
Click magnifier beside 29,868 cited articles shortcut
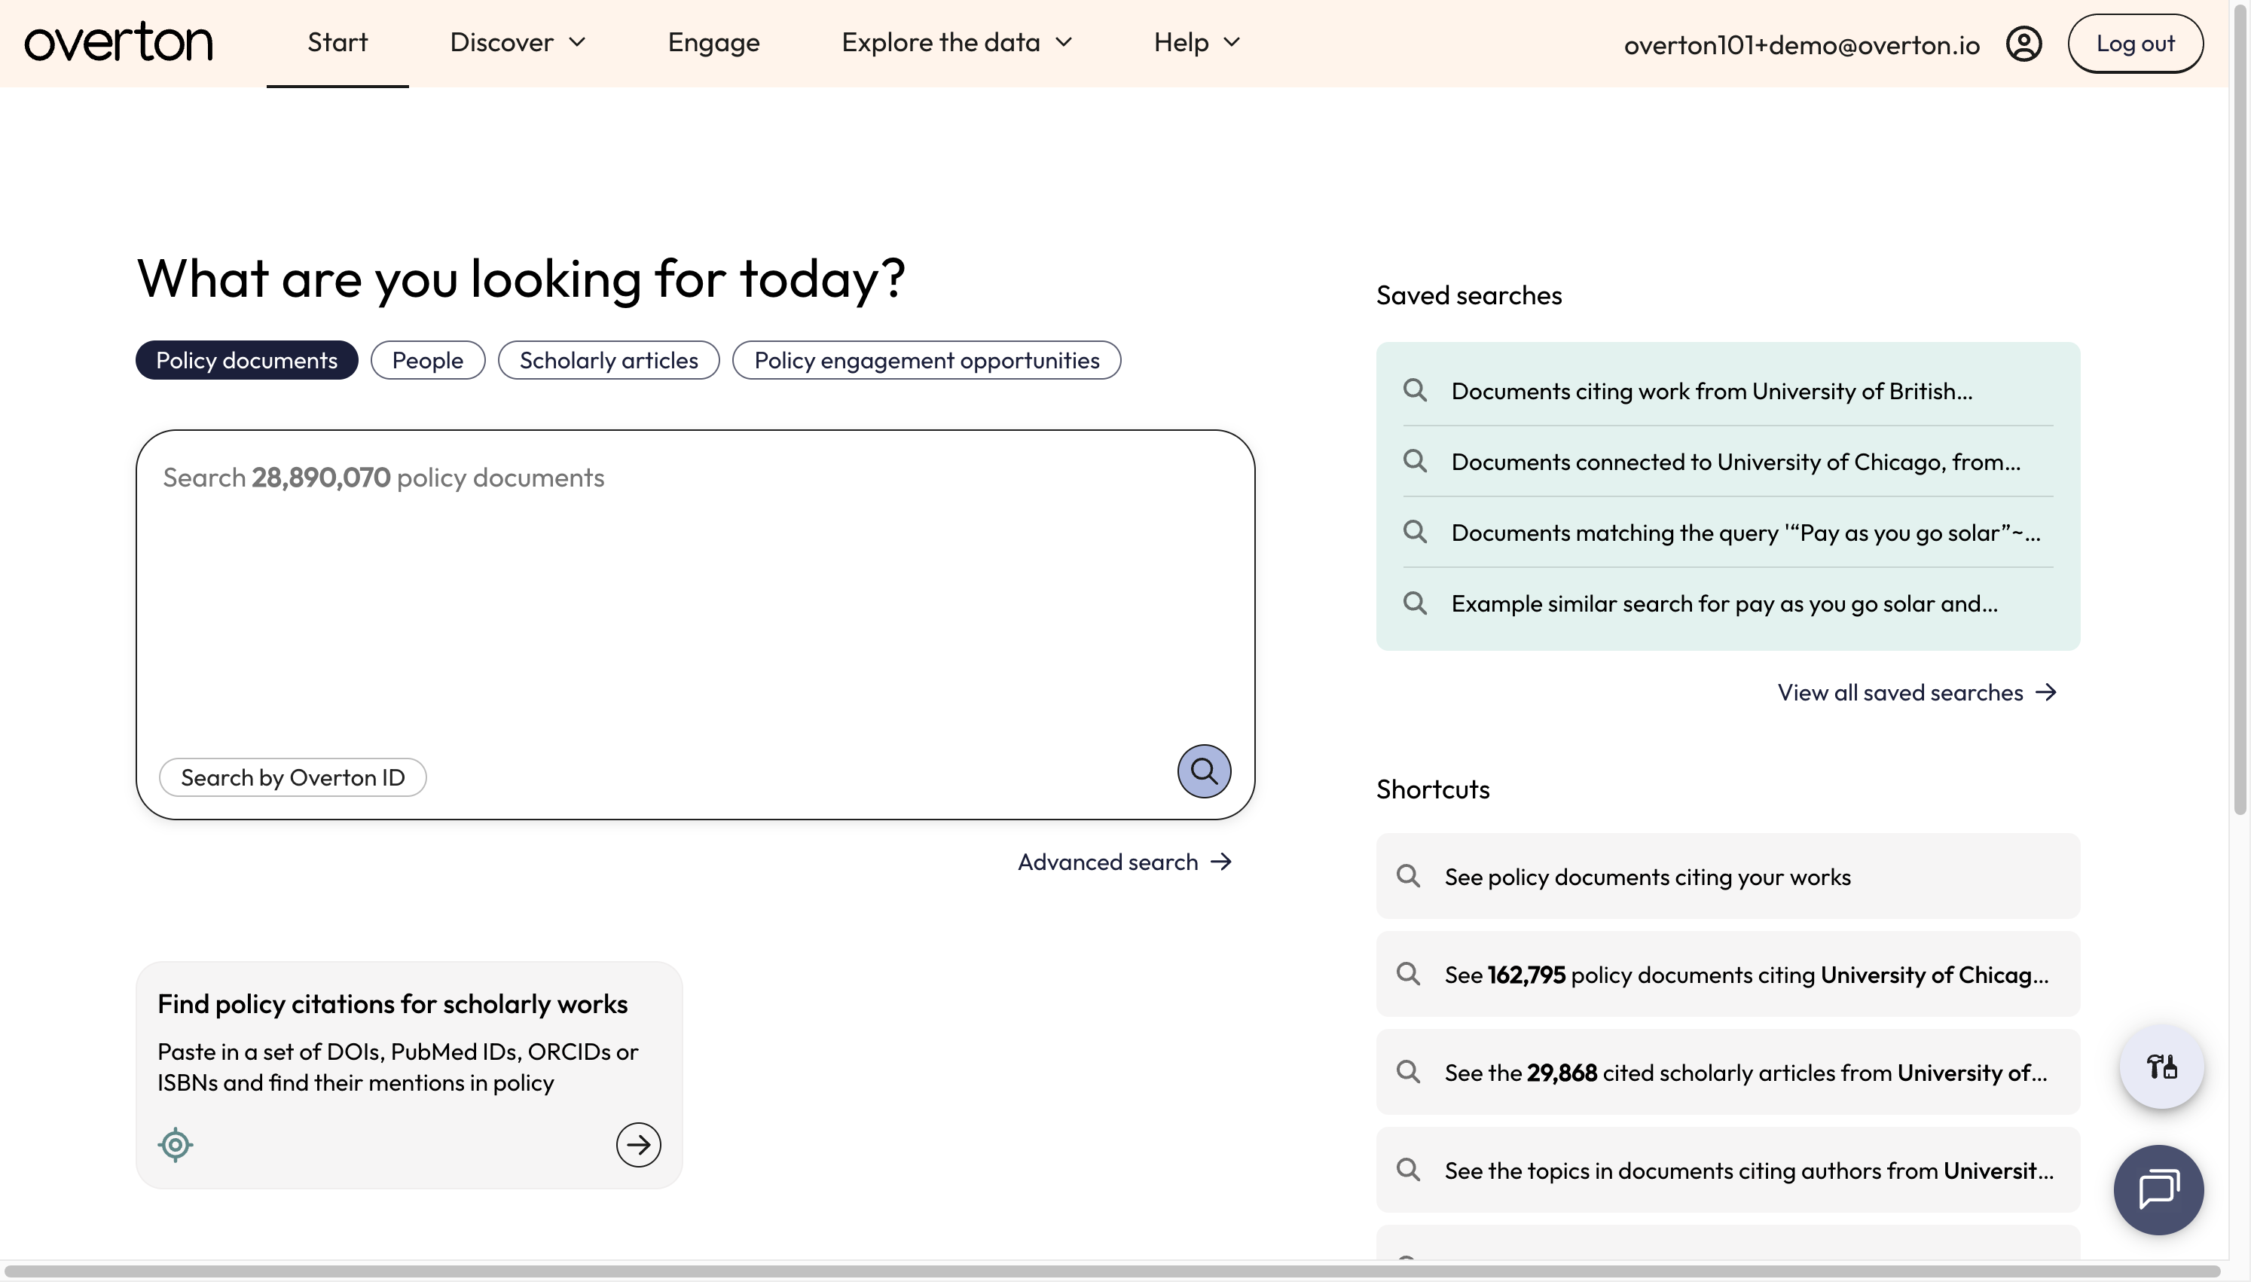tap(1409, 1072)
